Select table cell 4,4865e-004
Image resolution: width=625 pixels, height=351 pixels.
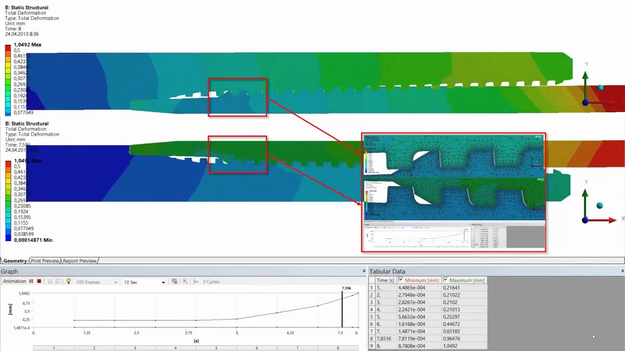(419, 288)
